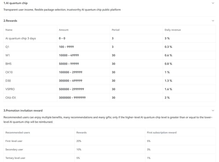Viewport: 219px width, 162px height.
Task: Select the D30 package row
Action: [110, 81]
